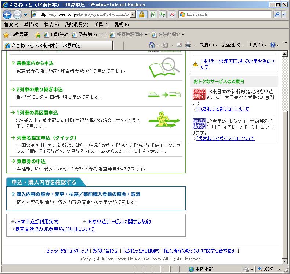Open the 我的最愛 favorites star button
The image size is (290, 274).
16,35
